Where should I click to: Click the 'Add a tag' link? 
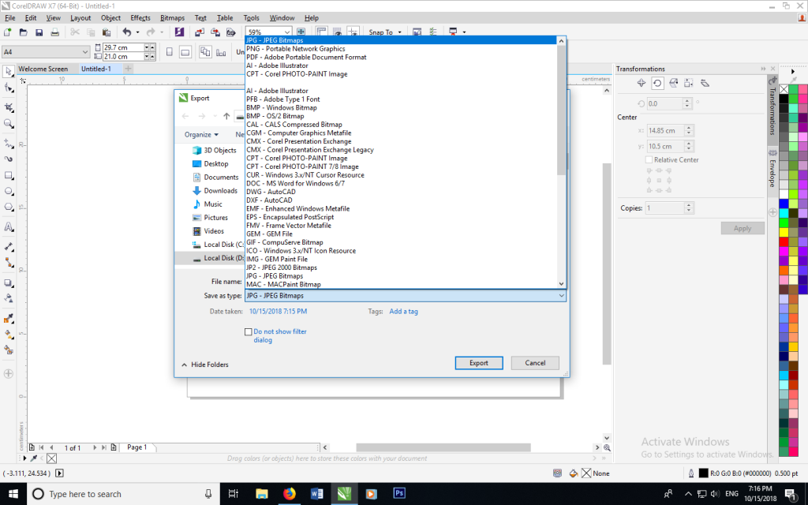tap(403, 311)
